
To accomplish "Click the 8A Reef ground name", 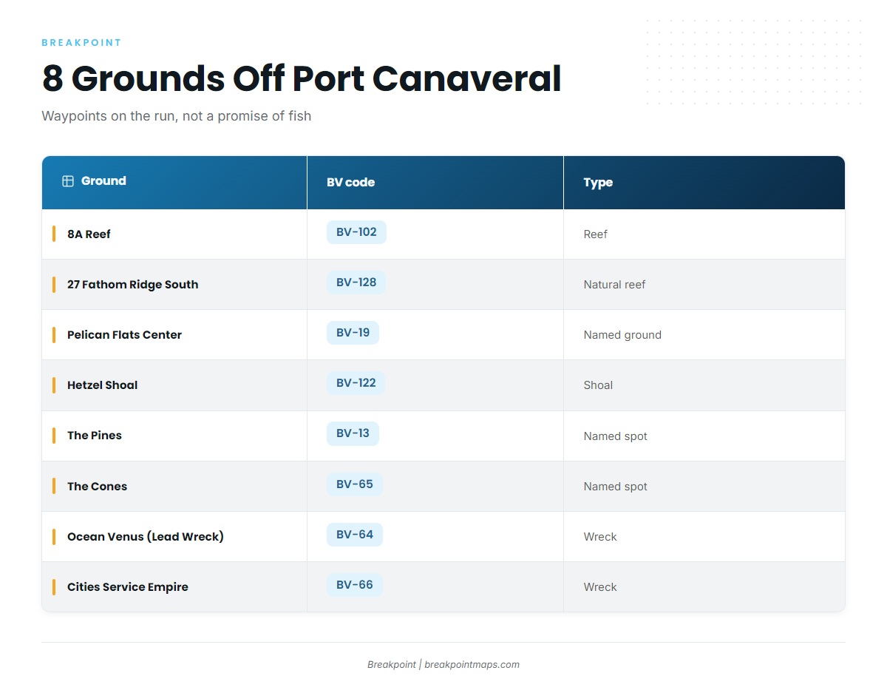I will click(89, 234).
